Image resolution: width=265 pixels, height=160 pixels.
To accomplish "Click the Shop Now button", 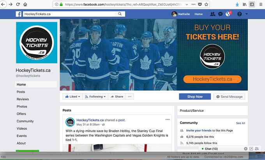I will pos(195,97).
